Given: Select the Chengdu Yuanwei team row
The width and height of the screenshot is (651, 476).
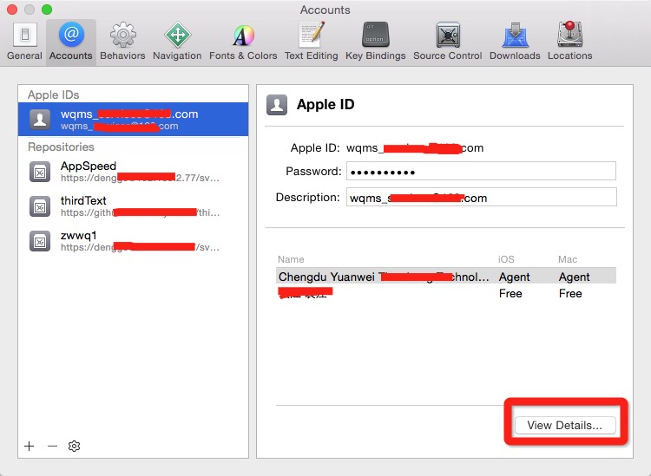Looking at the screenshot, I should (446, 276).
